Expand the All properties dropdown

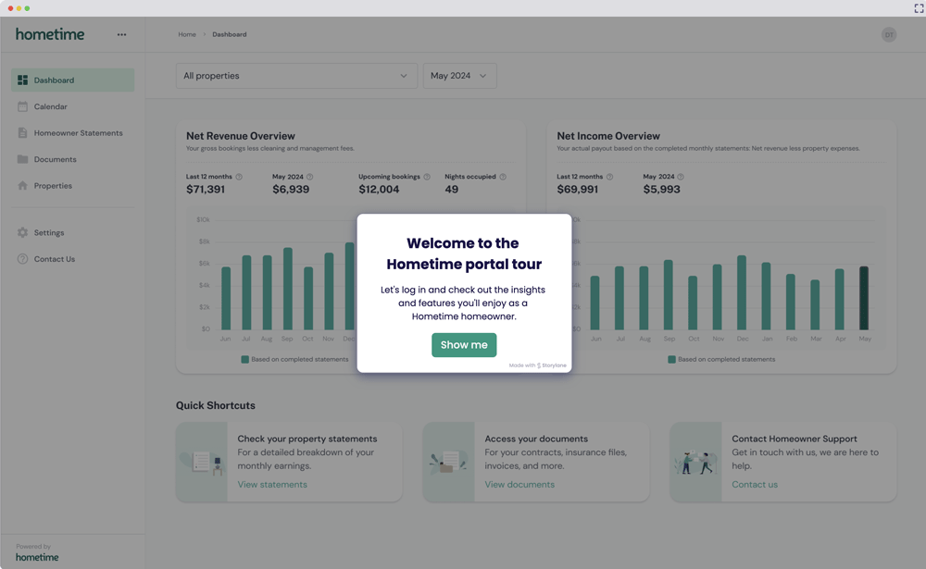pyautogui.click(x=296, y=76)
